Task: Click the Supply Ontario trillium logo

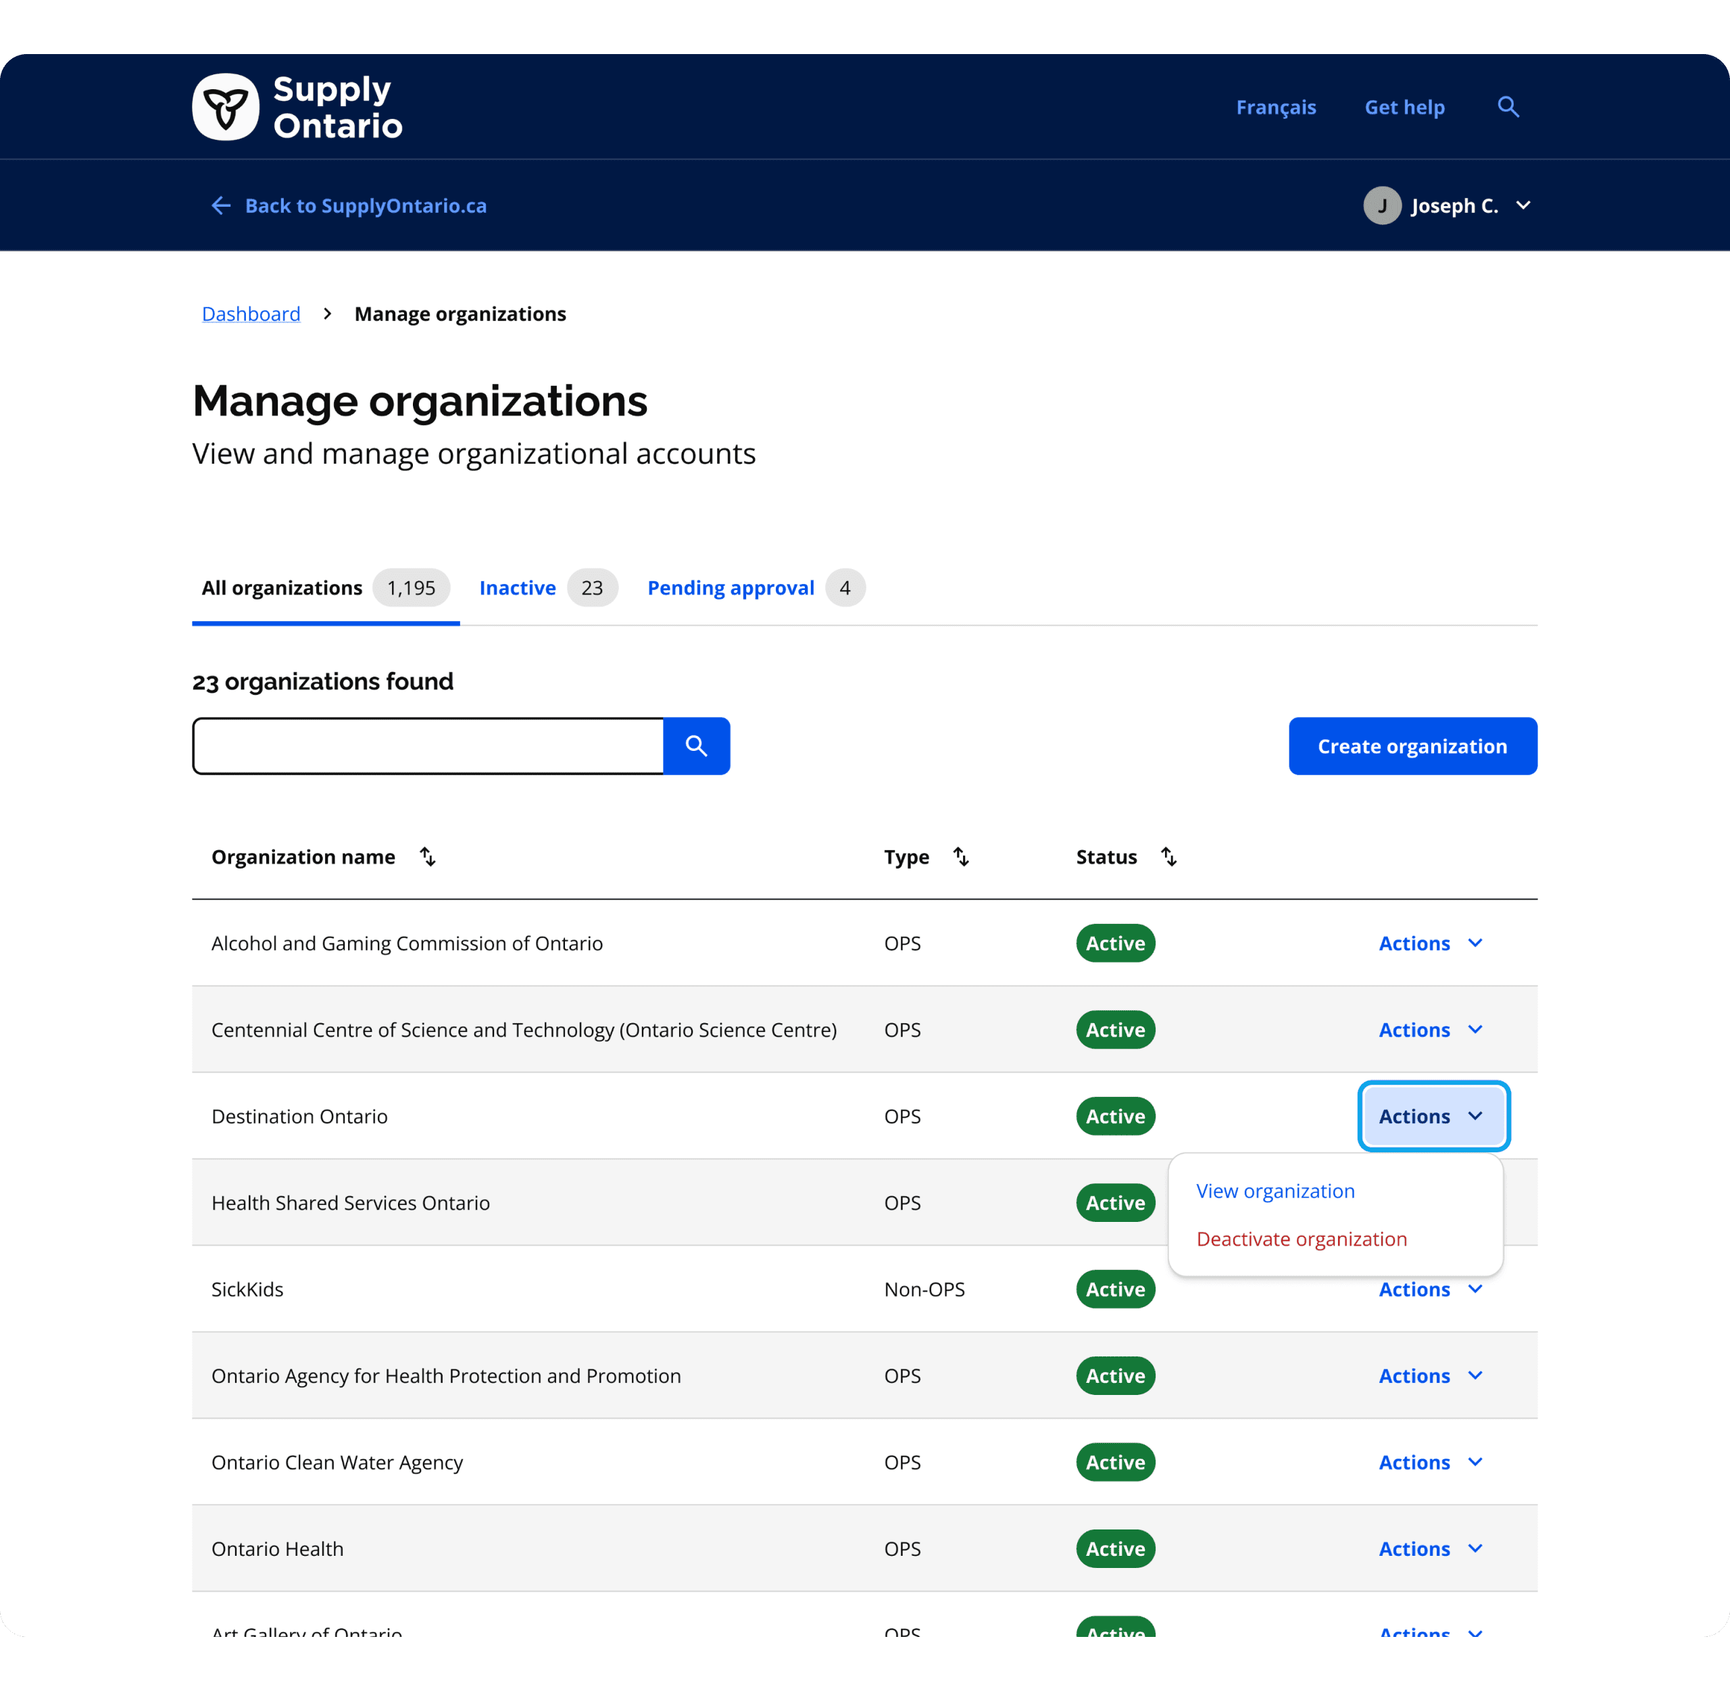Action: (x=226, y=107)
